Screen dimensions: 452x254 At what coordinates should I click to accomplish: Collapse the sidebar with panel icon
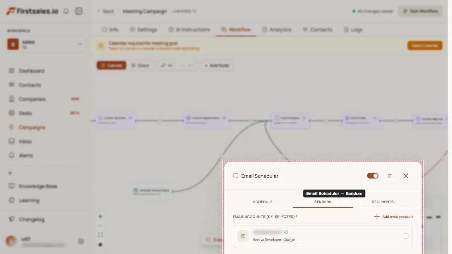(x=79, y=11)
